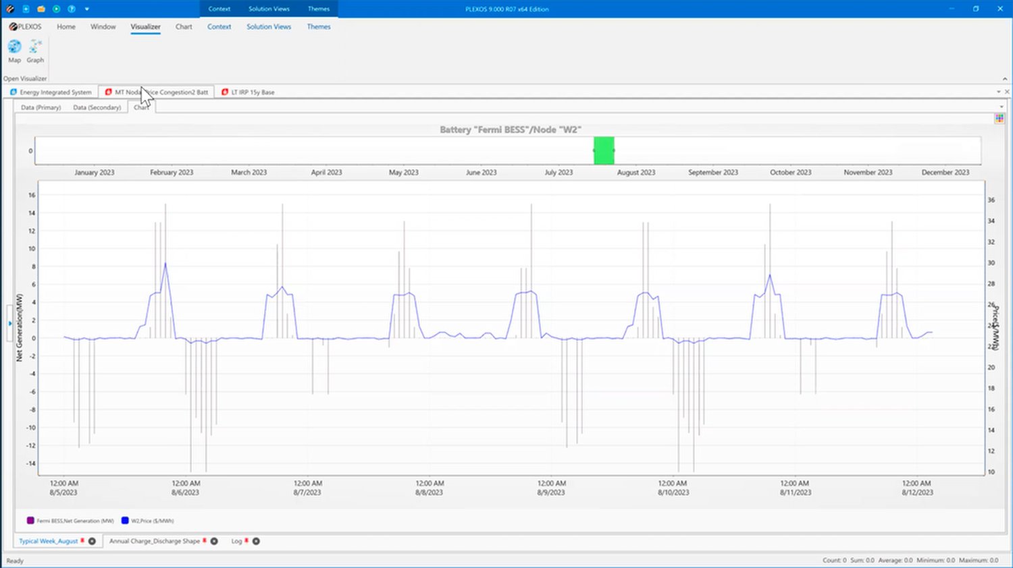Click the colorful chart palette icon
Screen dimensions: 1013x568
pyautogui.click(x=999, y=119)
